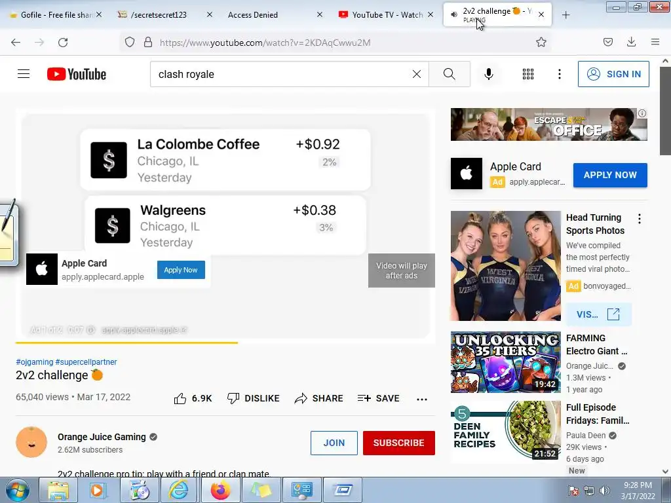Switch to YouTube TV tab

click(x=385, y=15)
